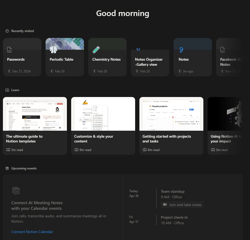Image resolution: width=250 pixels, height=240 pixels.
Task: Click the Connect Notion Calendar link
Action: click(x=32, y=232)
